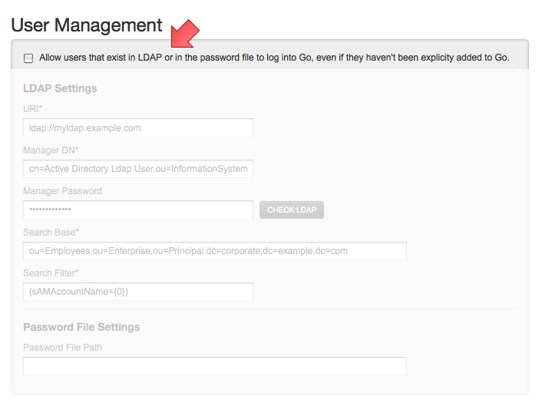Click the Manager Password label text
Viewport: 539px width, 406px height.
coord(62,191)
